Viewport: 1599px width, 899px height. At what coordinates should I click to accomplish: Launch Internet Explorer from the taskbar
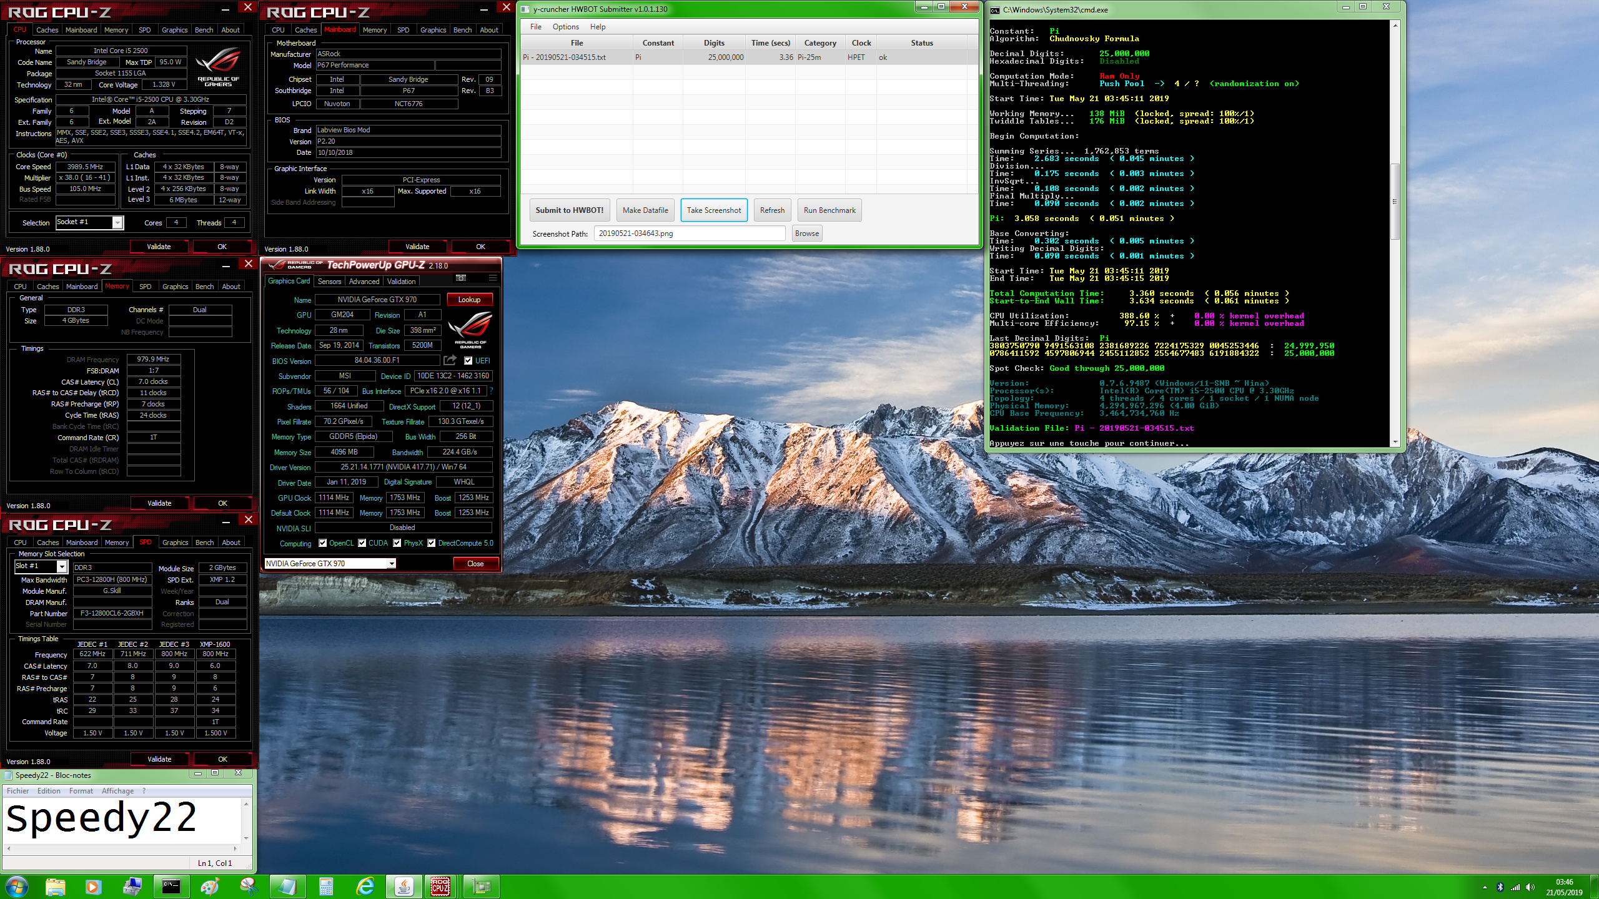[365, 887]
